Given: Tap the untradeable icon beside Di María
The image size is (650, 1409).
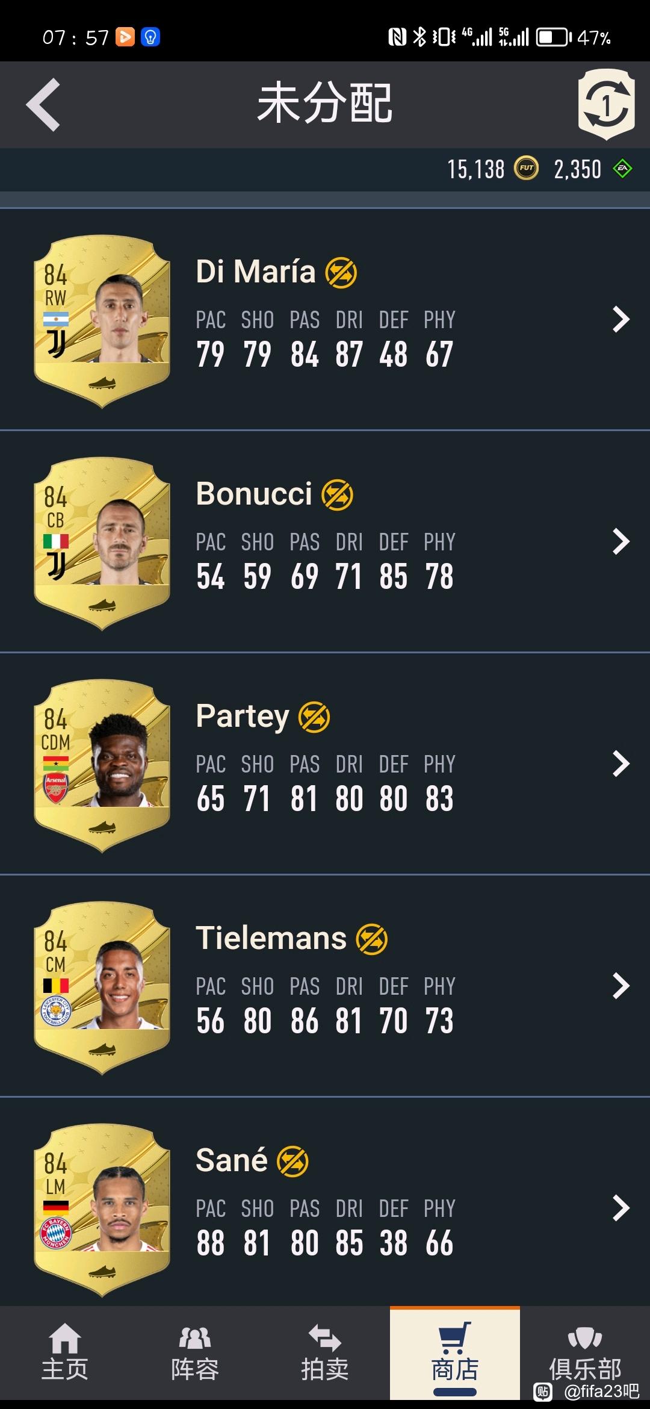Looking at the screenshot, I should click(x=341, y=272).
